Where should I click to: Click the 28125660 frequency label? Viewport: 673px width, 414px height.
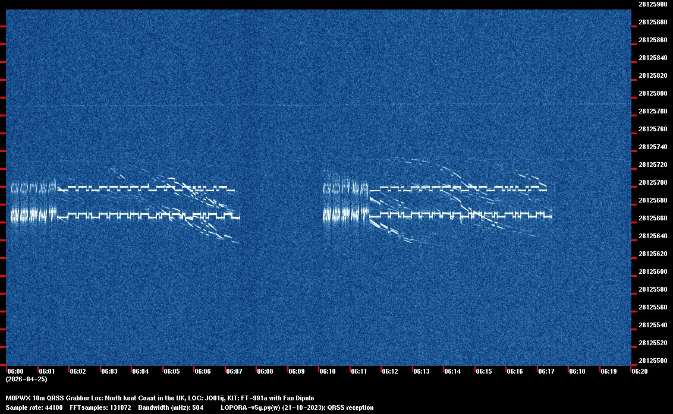[653, 218]
